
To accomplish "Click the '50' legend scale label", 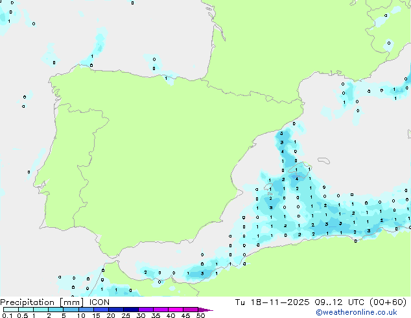I will pos(200,315).
